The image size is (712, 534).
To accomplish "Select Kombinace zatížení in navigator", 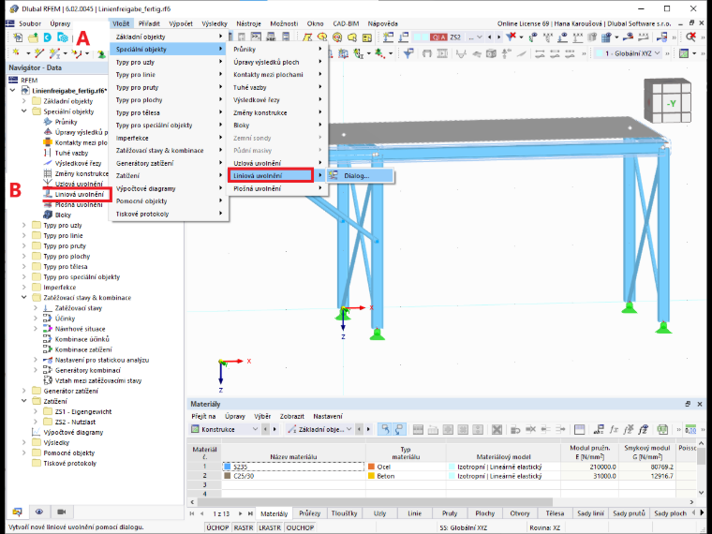I will click(x=83, y=349).
